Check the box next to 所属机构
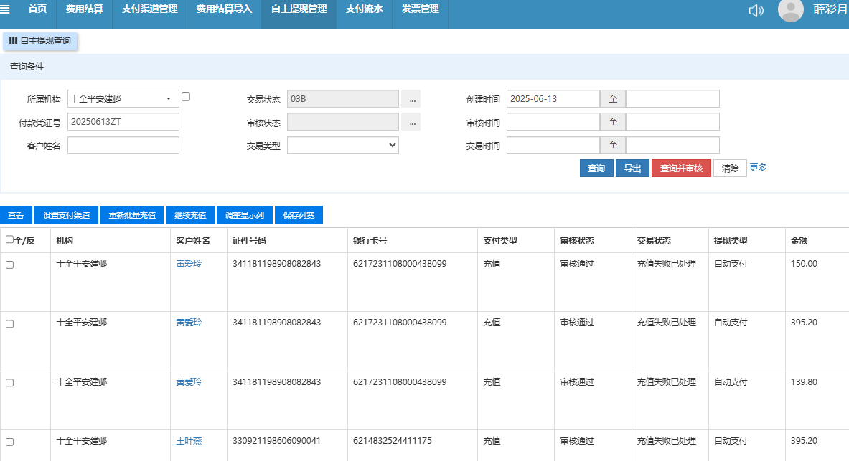 point(186,97)
